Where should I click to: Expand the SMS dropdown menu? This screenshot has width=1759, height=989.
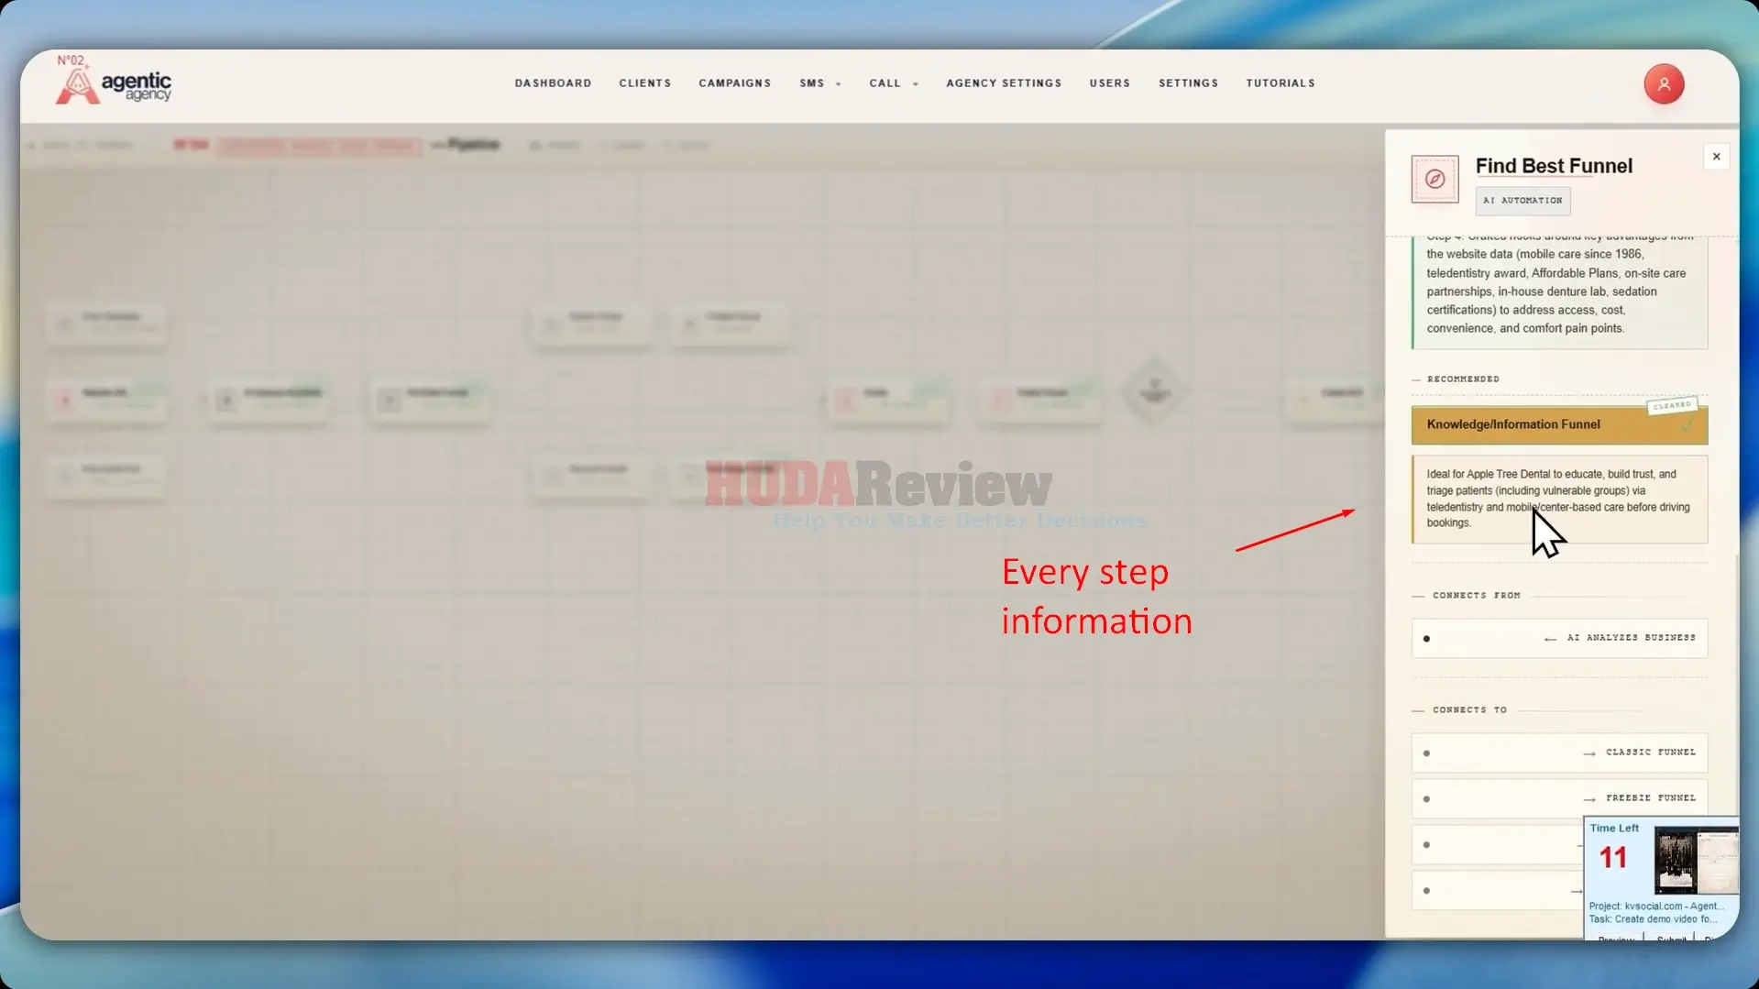[x=819, y=83]
